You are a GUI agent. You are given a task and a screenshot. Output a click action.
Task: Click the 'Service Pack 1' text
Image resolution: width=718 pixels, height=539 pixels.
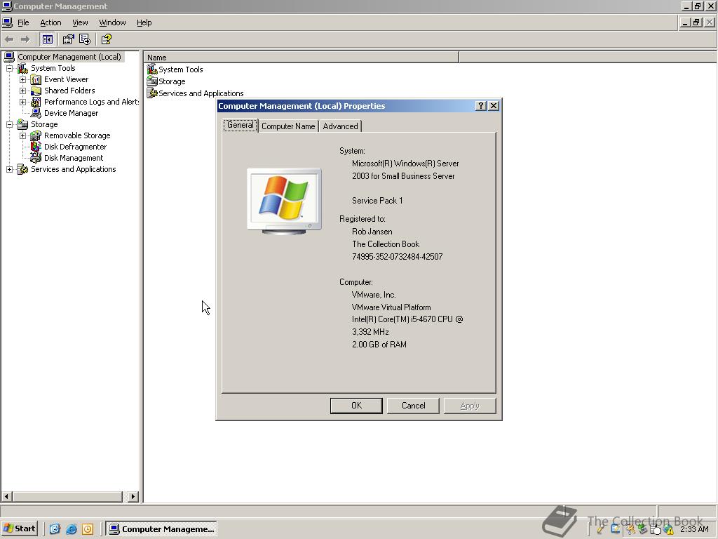tap(377, 201)
